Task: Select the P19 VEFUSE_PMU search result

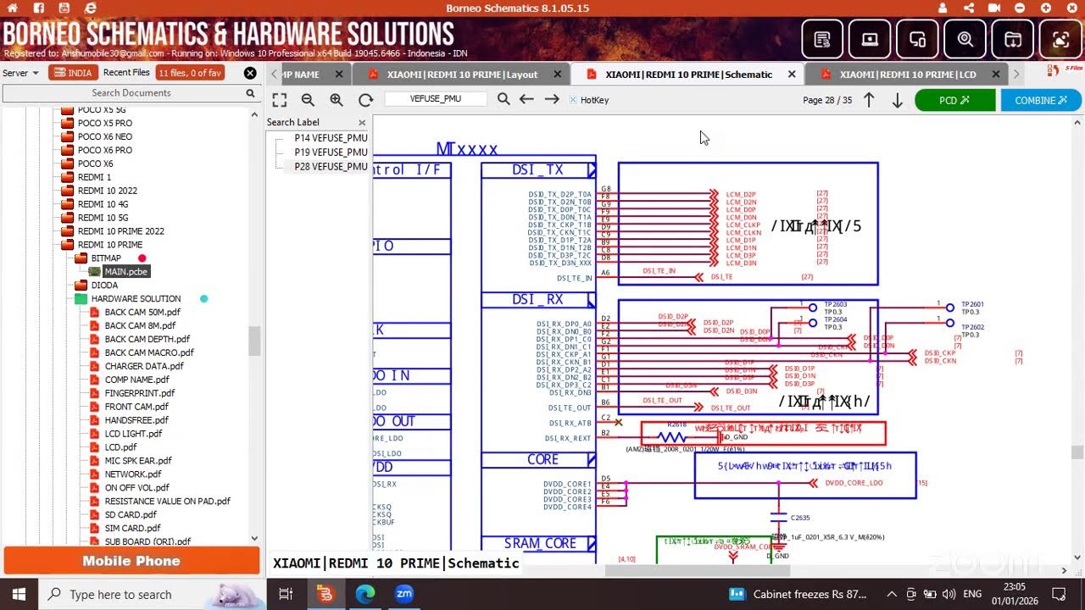Action: pyautogui.click(x=331, y=152)
